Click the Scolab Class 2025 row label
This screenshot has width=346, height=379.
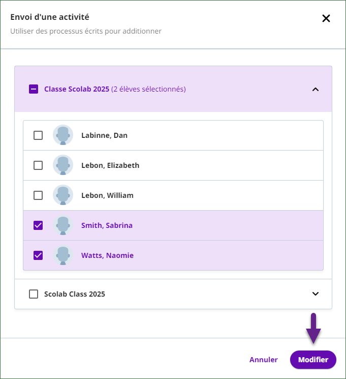[75, 294]
